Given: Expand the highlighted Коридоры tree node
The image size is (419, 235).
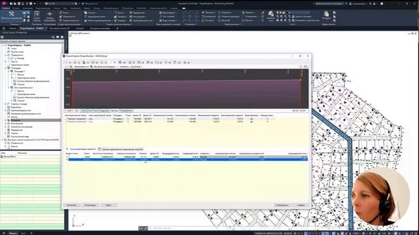Looking at the screenshot, I should click(6, 120).
